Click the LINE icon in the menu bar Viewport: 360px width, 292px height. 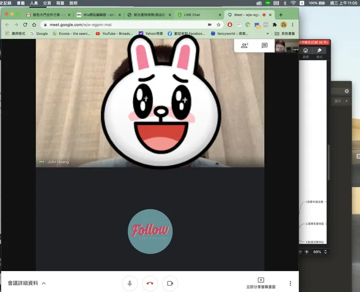pyautogui.click(x=268, y=3)
